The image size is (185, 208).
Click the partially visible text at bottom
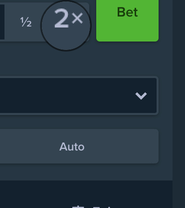coord(91,206)
